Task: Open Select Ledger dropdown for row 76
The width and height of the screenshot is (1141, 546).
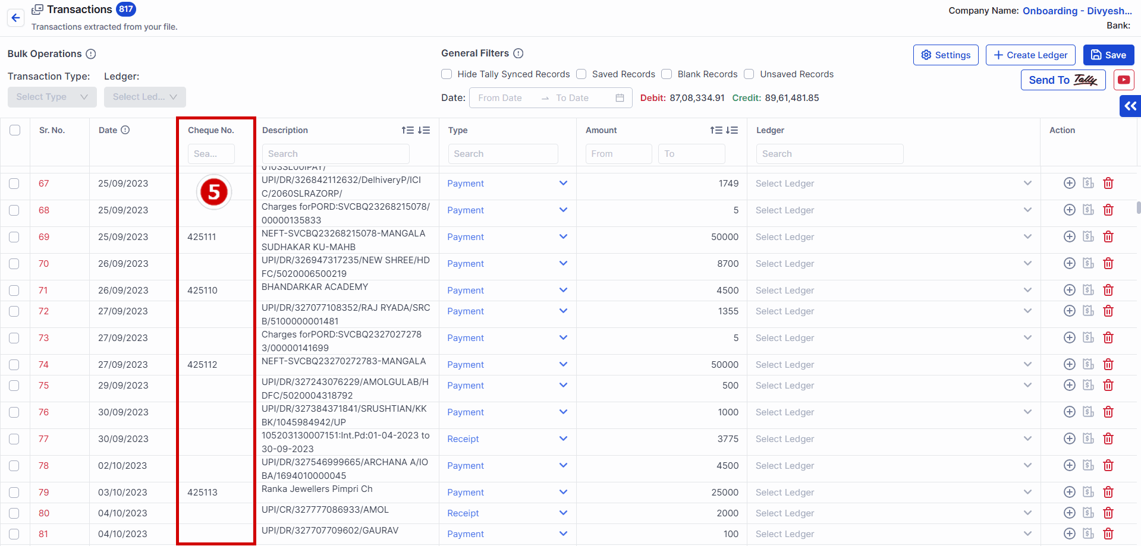Action: (894, 412)
